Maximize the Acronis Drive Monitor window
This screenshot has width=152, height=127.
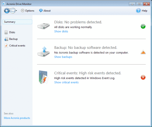139,4
